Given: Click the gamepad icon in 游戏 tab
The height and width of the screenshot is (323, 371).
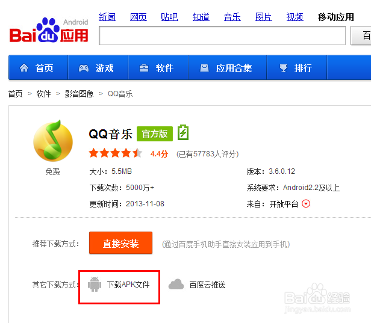Looking at the screenshot, I should (x=84, y=69).
